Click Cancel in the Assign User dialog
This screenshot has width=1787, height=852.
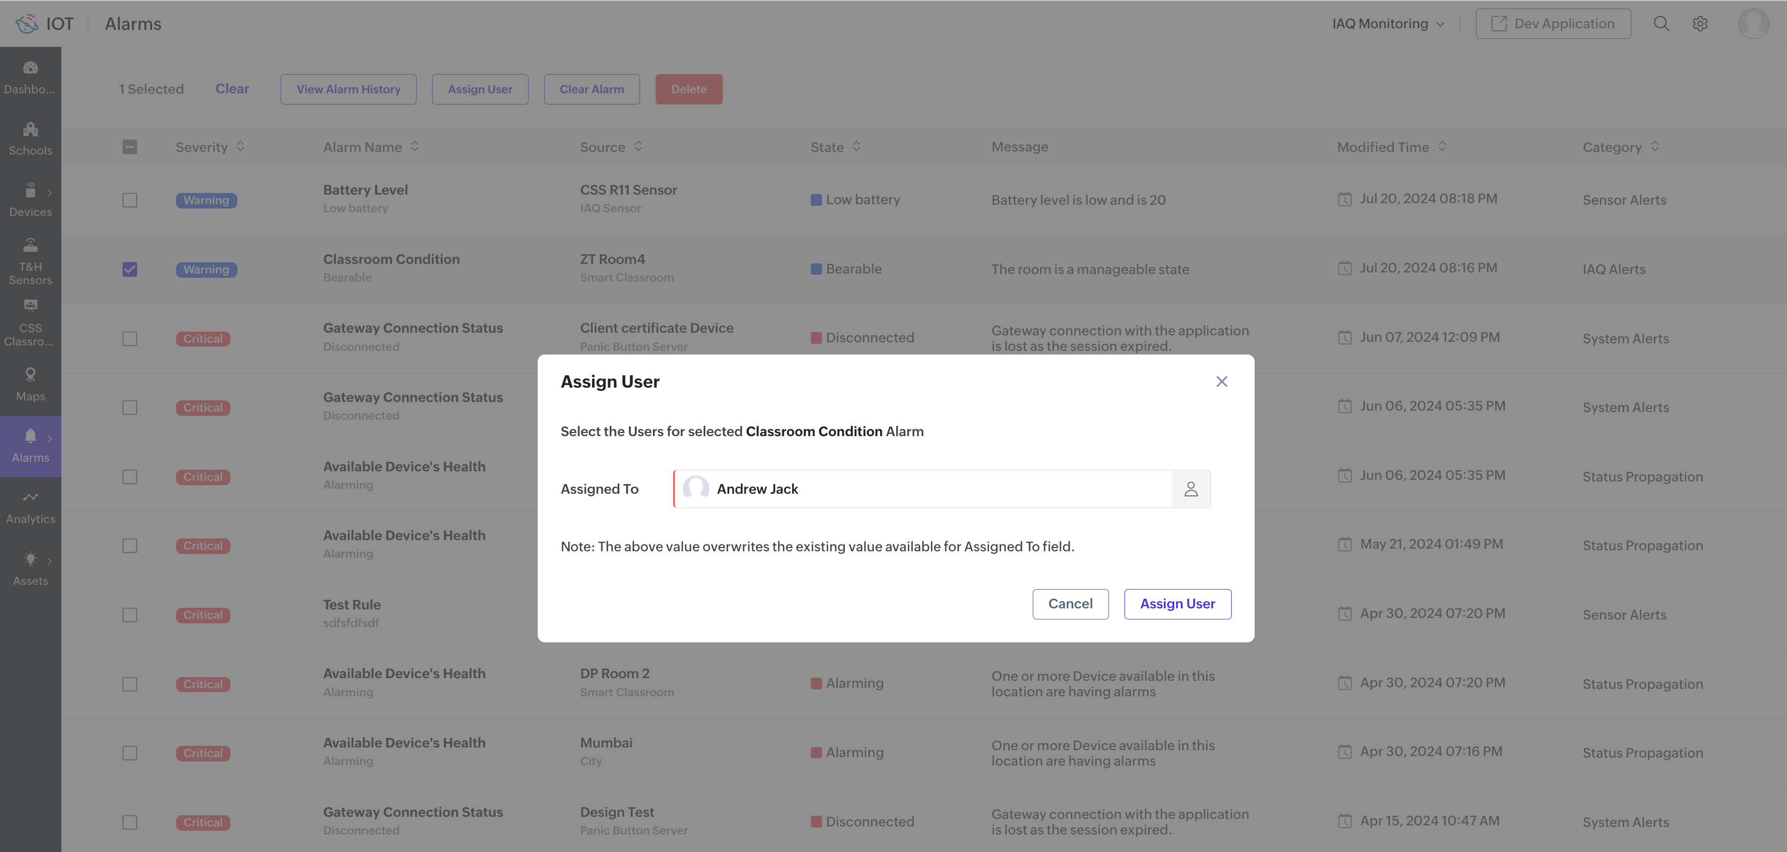pyautogui.click(x=1070, y=604)
